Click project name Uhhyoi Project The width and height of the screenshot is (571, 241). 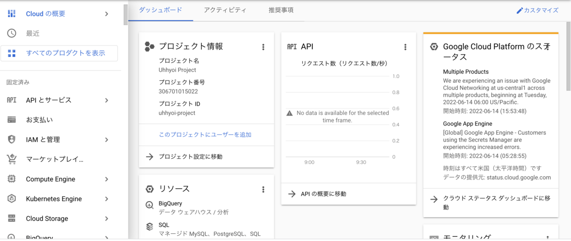pos(177,70)
